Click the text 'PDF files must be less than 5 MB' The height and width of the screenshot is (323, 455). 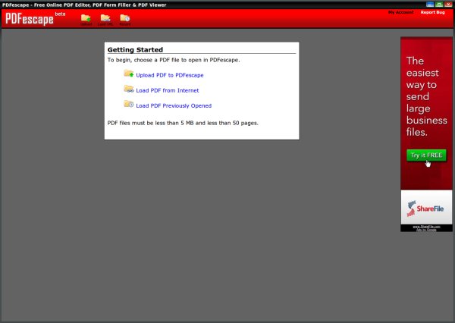point(151,123)
